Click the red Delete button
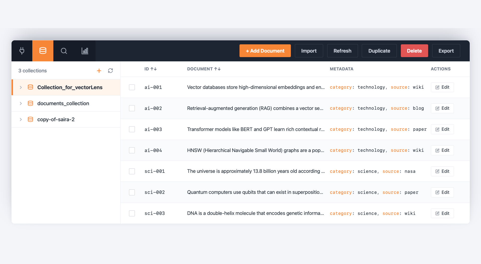481x264 pixels. 414,51
